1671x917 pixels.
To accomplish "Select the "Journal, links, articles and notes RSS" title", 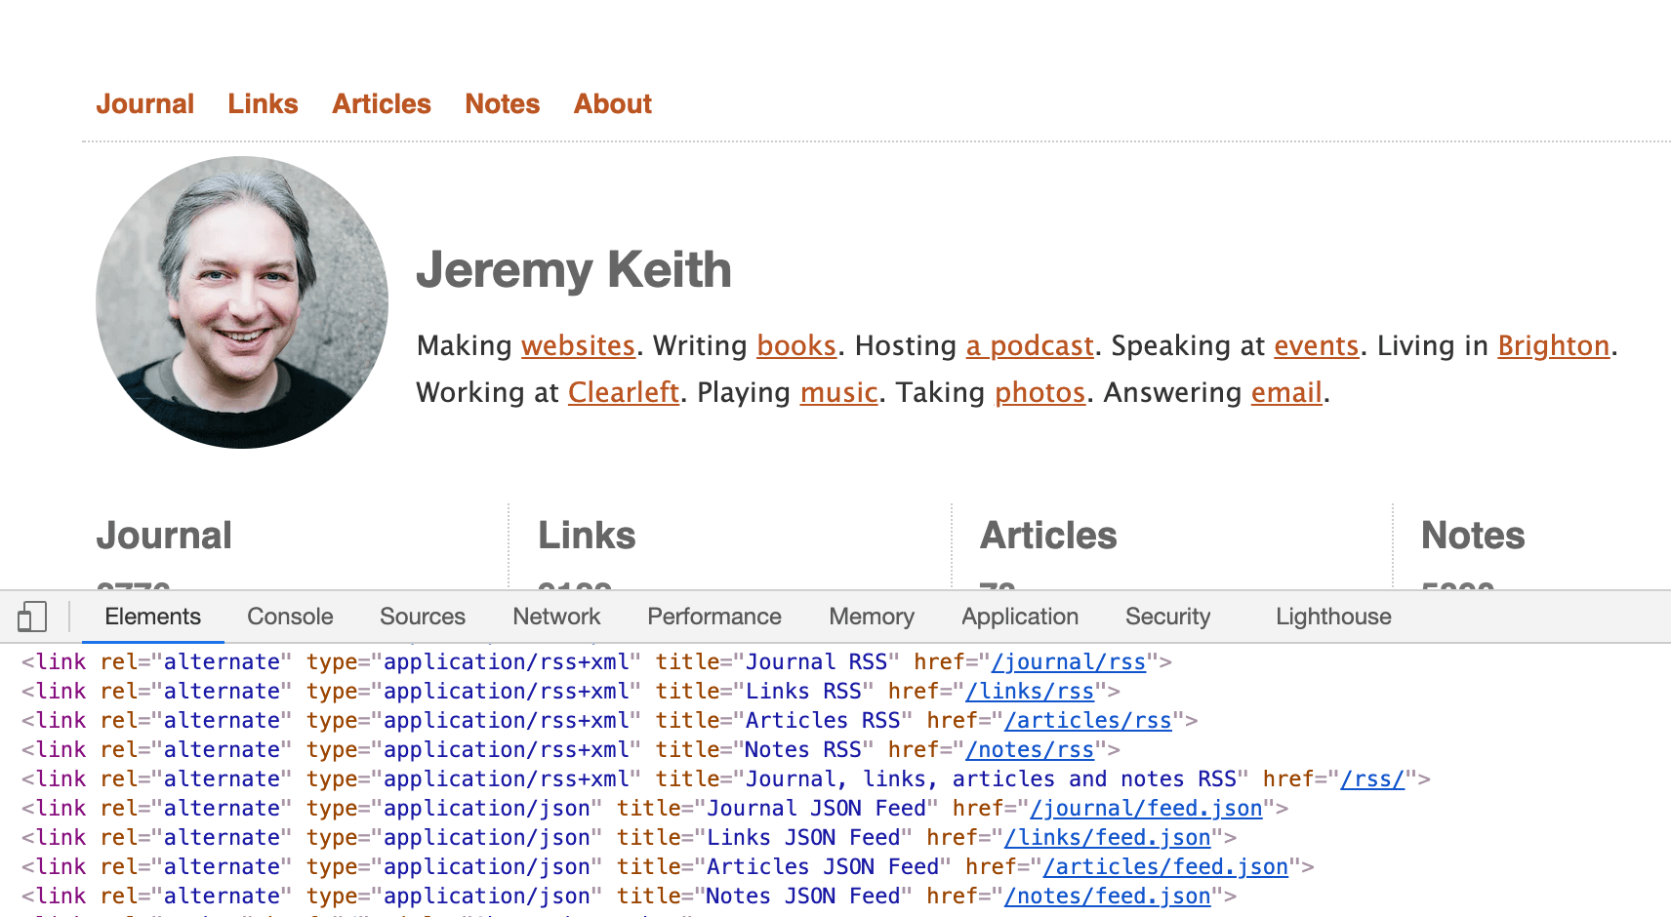I will click(x=991, y=779).
